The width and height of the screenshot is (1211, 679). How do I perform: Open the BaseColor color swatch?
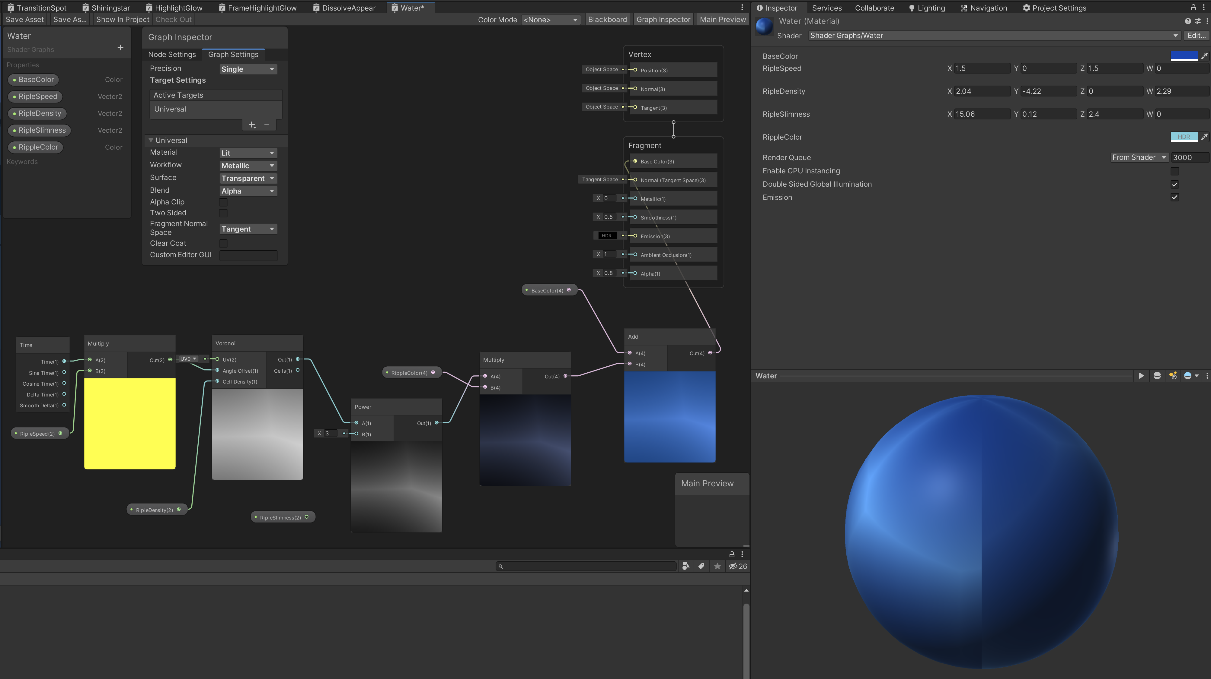[1184, 56]
